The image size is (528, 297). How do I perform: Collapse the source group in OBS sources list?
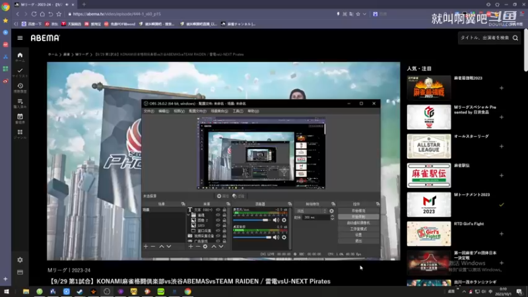[189, 215]
